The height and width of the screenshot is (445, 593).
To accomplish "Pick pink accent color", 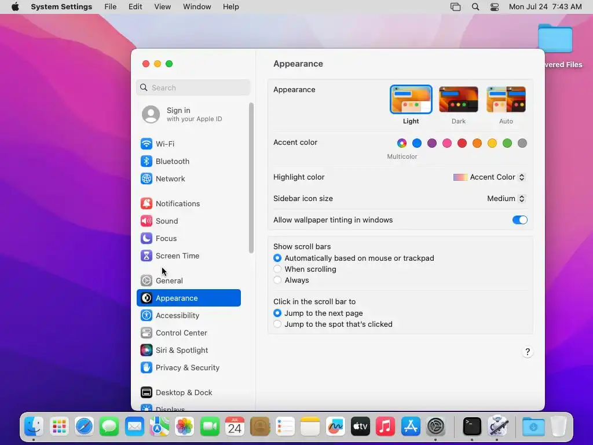I will pyautogui.click(x=447, y=143).
